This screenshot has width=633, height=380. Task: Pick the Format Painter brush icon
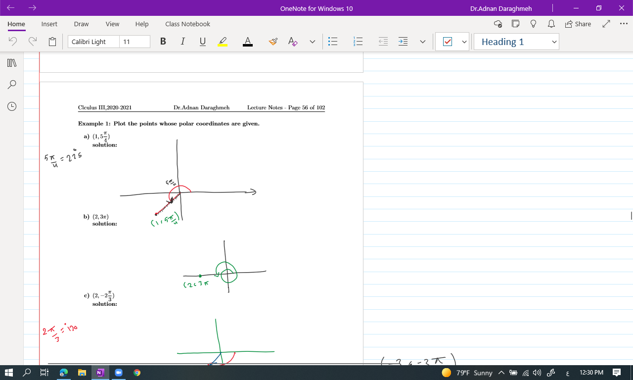(273, 42)
